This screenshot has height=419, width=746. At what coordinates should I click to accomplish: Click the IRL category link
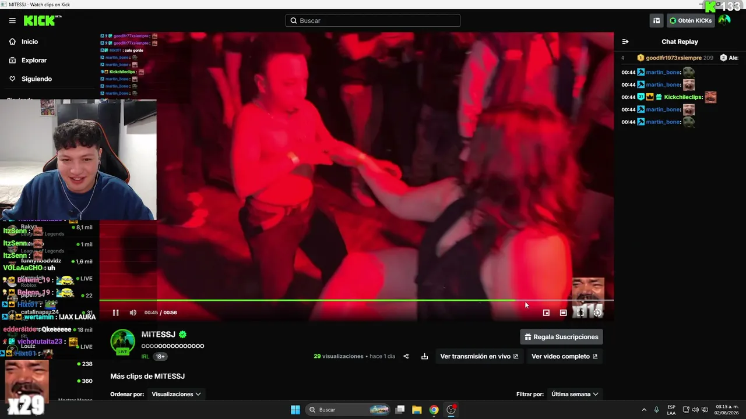tap(146, 357)
